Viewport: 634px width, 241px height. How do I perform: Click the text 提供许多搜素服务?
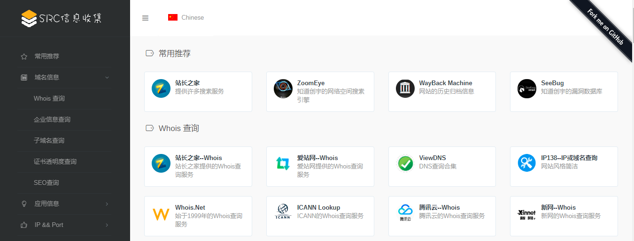[200, 91]
